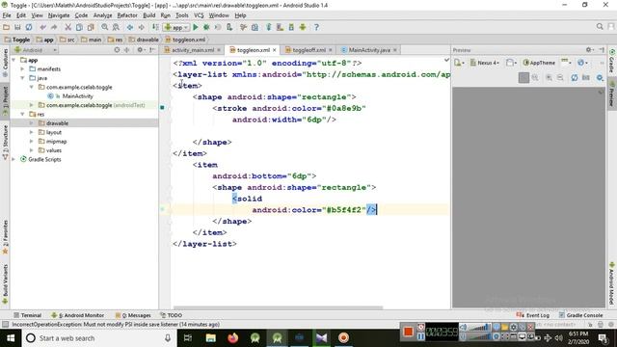This screenshot has height=347, width=617.
Task: Click the res breadcrumb in navigation bar
Action: (x=116, y=40)
